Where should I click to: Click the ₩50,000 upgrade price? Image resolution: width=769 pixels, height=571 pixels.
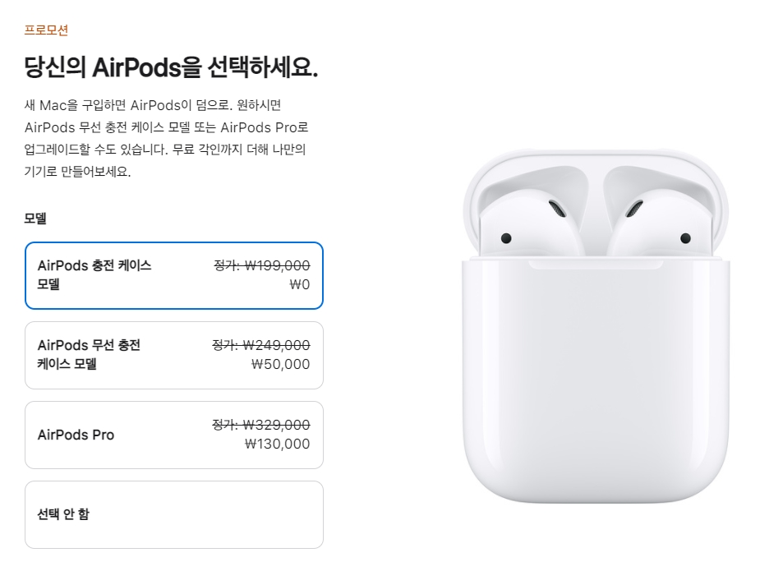280,364
